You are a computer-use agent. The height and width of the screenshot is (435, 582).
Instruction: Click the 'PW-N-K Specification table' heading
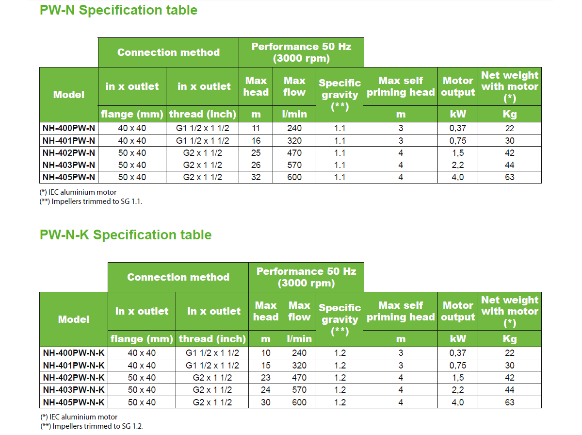point(126,235)
